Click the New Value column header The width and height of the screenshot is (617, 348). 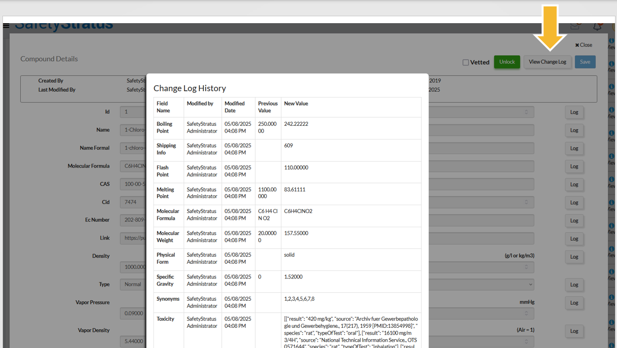(296, 104)
